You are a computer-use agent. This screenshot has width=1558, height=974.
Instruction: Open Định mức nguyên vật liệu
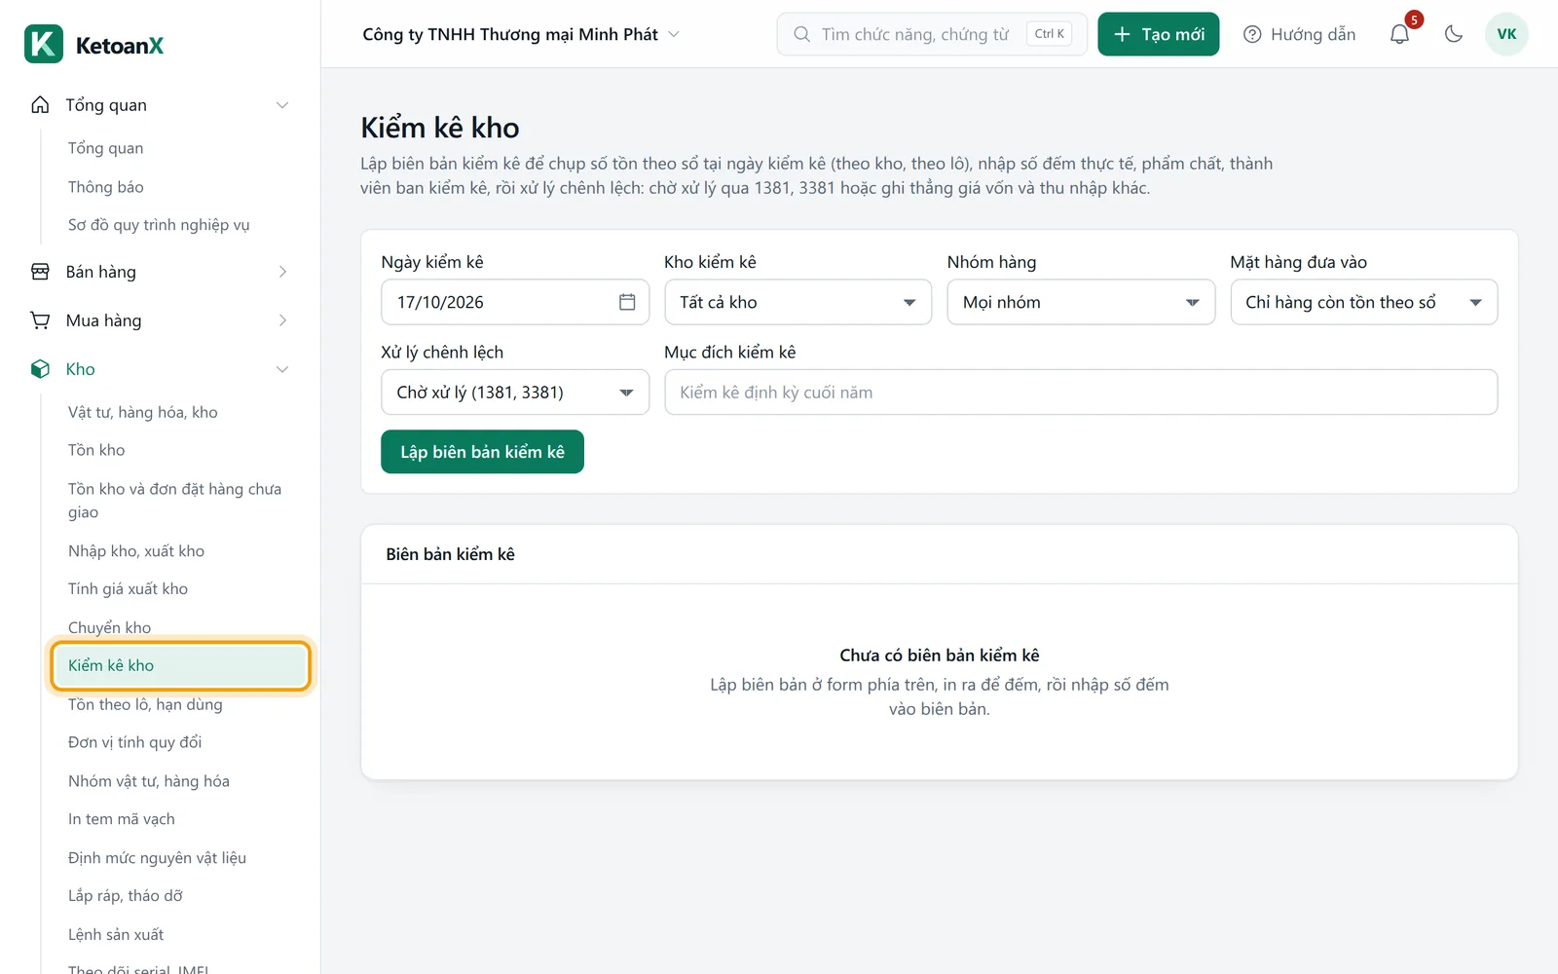pos(157,858)
